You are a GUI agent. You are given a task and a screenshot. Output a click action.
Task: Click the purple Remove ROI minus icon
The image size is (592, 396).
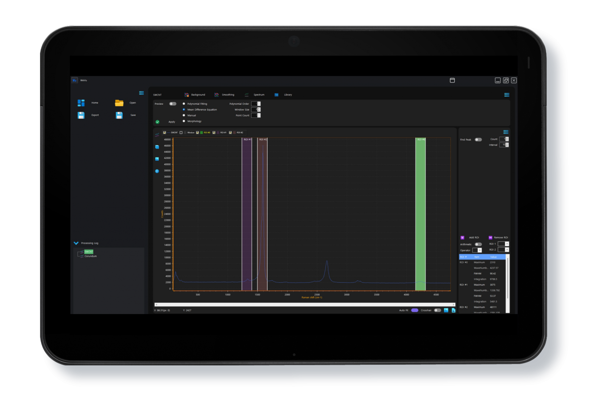tap(490, 238)
